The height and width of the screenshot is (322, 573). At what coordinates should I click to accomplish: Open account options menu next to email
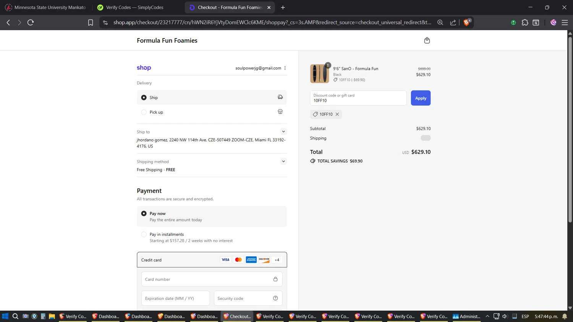(285, 68)
